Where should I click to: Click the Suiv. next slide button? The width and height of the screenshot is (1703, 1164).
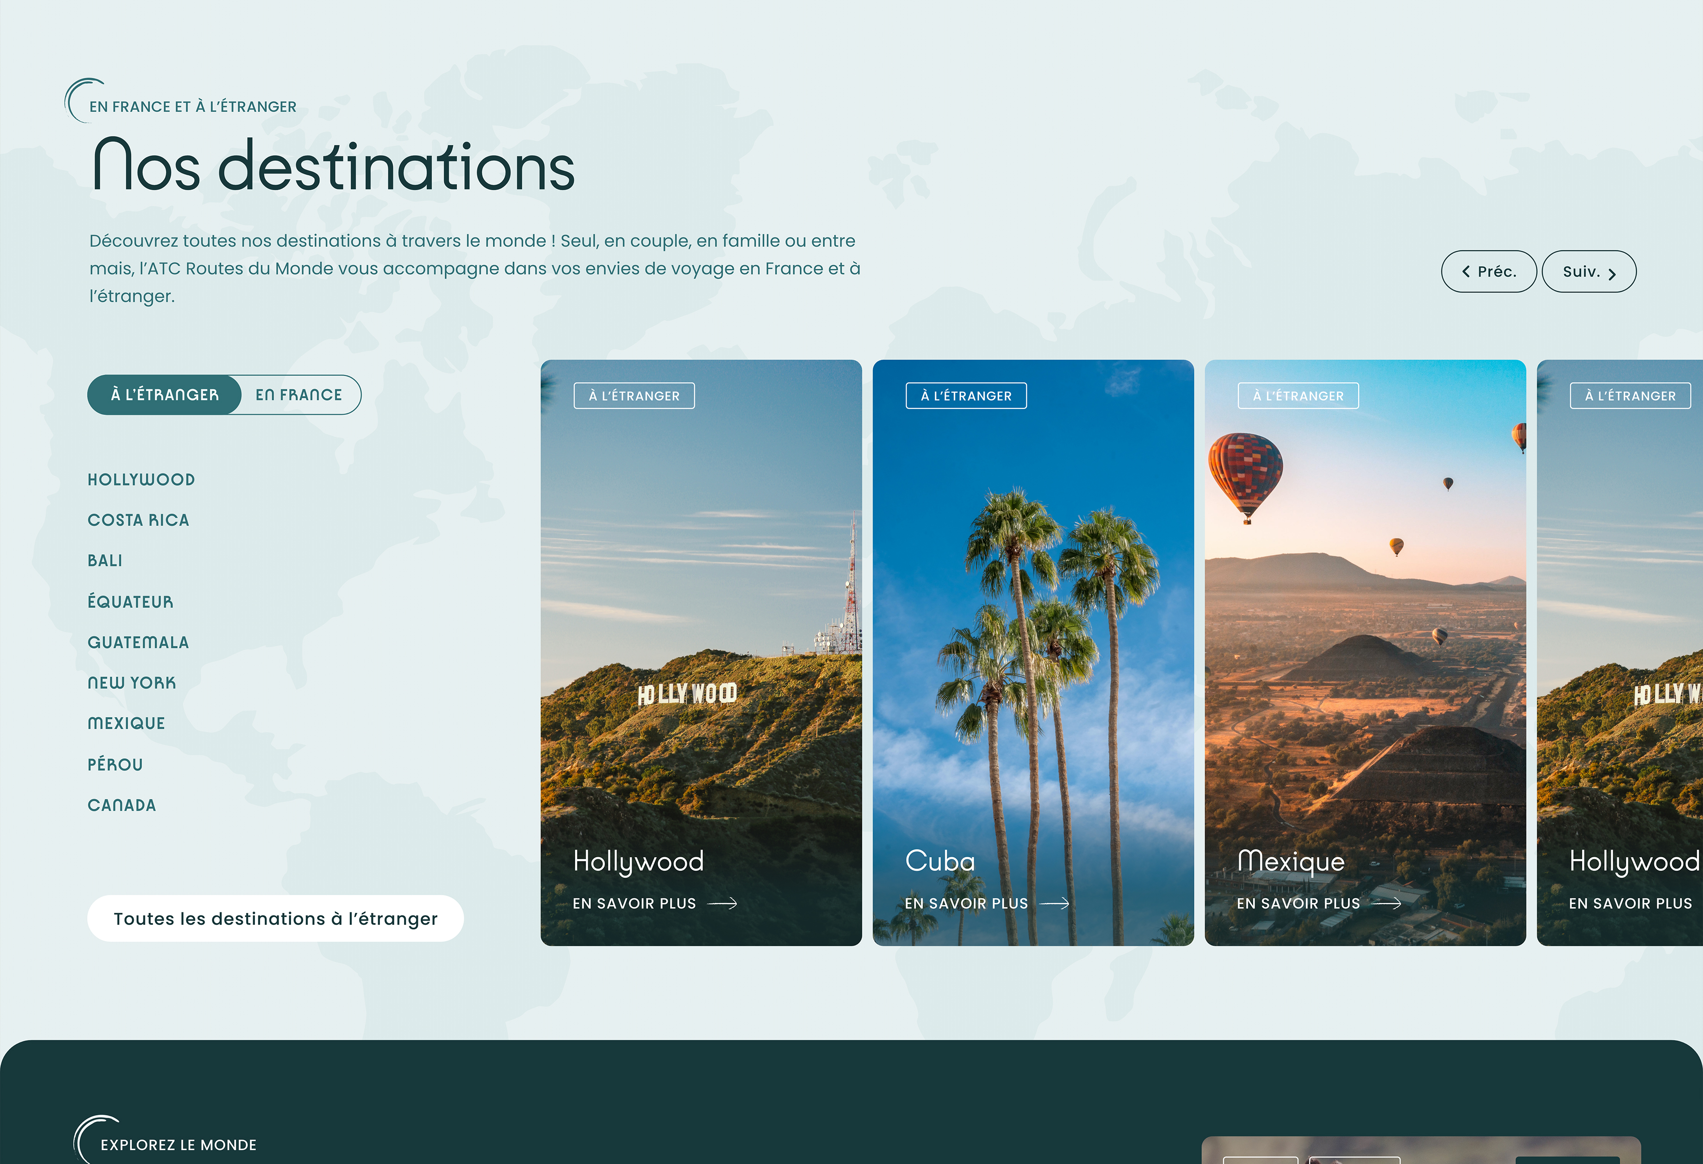coord(1589,272)
